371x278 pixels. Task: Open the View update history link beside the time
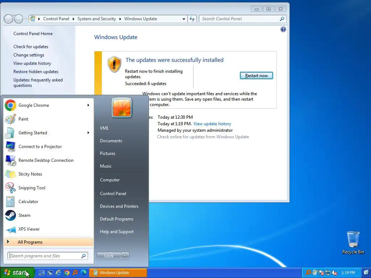pyautogui.click(x=212, y=124)
